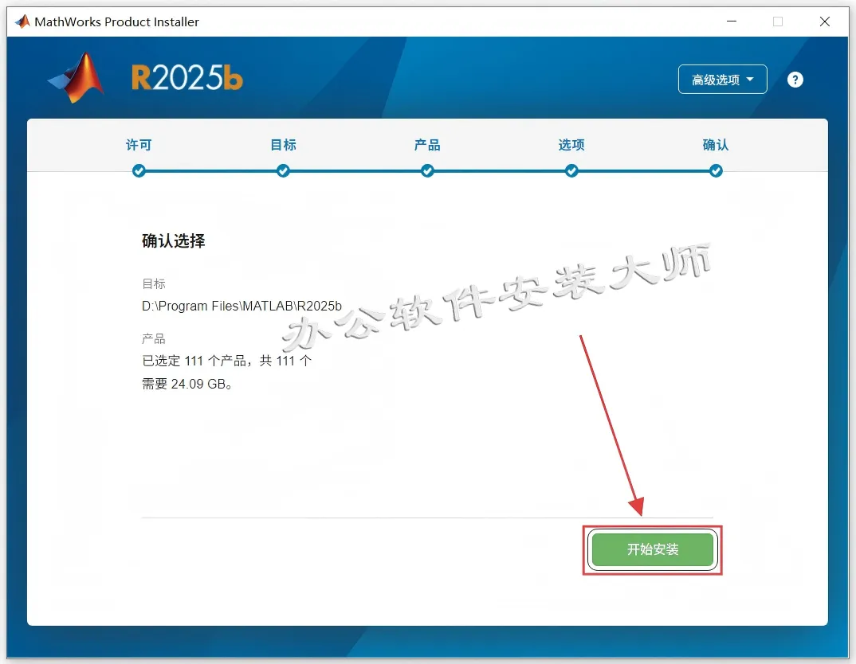Click the 确认选择 heading

[x=174, y=241]
